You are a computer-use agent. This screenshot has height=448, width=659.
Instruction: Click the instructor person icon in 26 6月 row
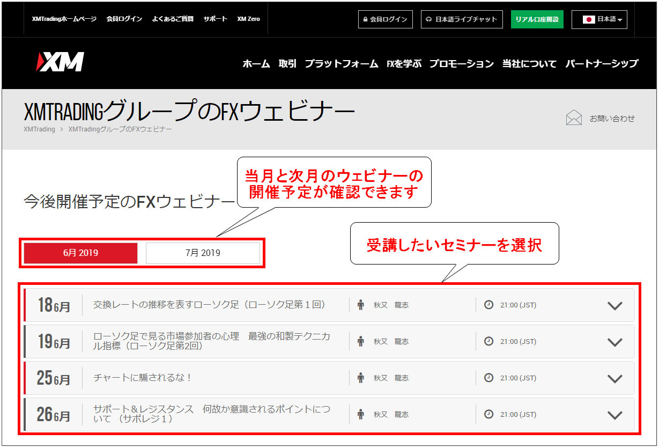(x=361, y=414)
